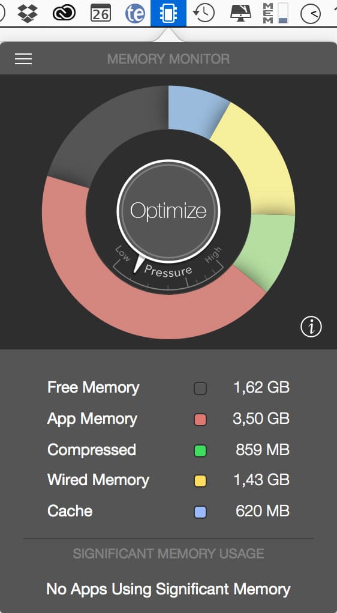
Task: Open the Time Machine menu bar icon
Action: 204,13
